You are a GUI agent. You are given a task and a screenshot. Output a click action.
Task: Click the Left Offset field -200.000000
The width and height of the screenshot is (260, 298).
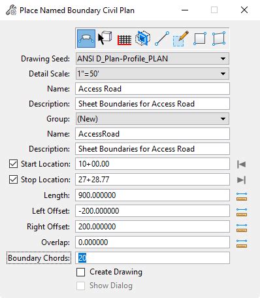pyautogui.click(x=152, y=211)
